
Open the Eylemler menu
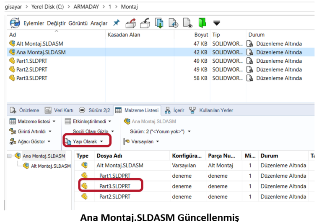[x=34, y=23]
